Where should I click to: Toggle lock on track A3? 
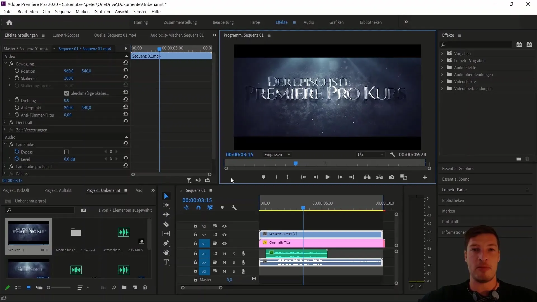click(196, 271)
